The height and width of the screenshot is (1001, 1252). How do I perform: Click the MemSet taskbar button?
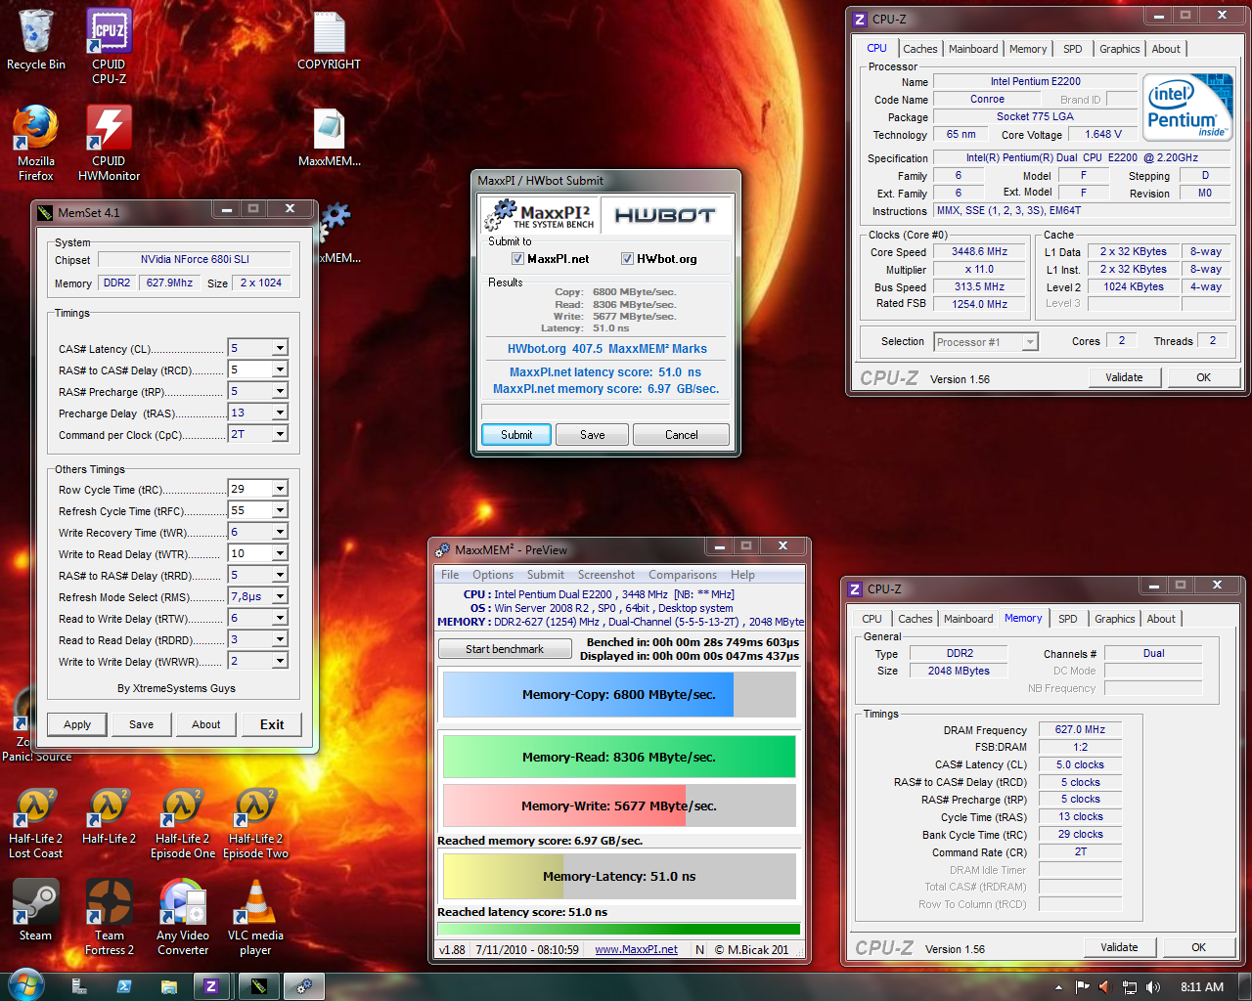pyautogui.click(x=259, y=986)
